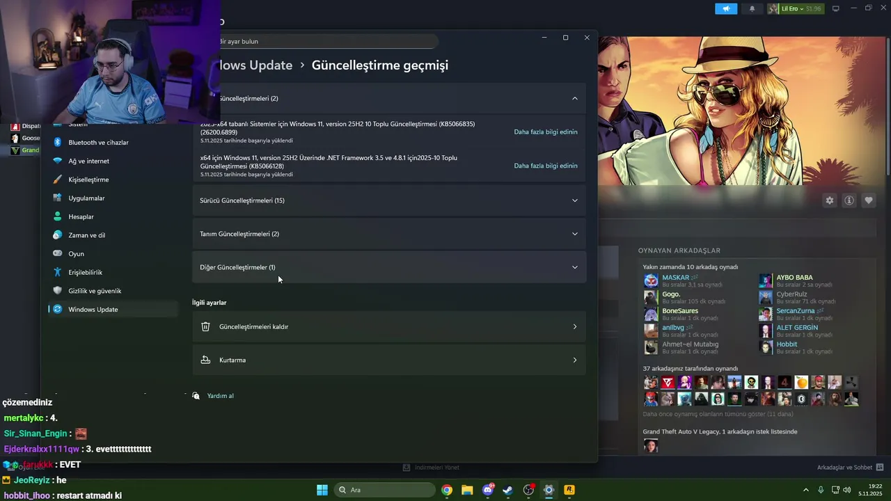Open the clock showing 19:22
The height and width of the screenshot is (501, 891).
tap(871, 490)
